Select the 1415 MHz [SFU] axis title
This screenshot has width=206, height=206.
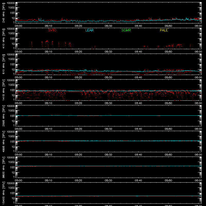(3, 90)
